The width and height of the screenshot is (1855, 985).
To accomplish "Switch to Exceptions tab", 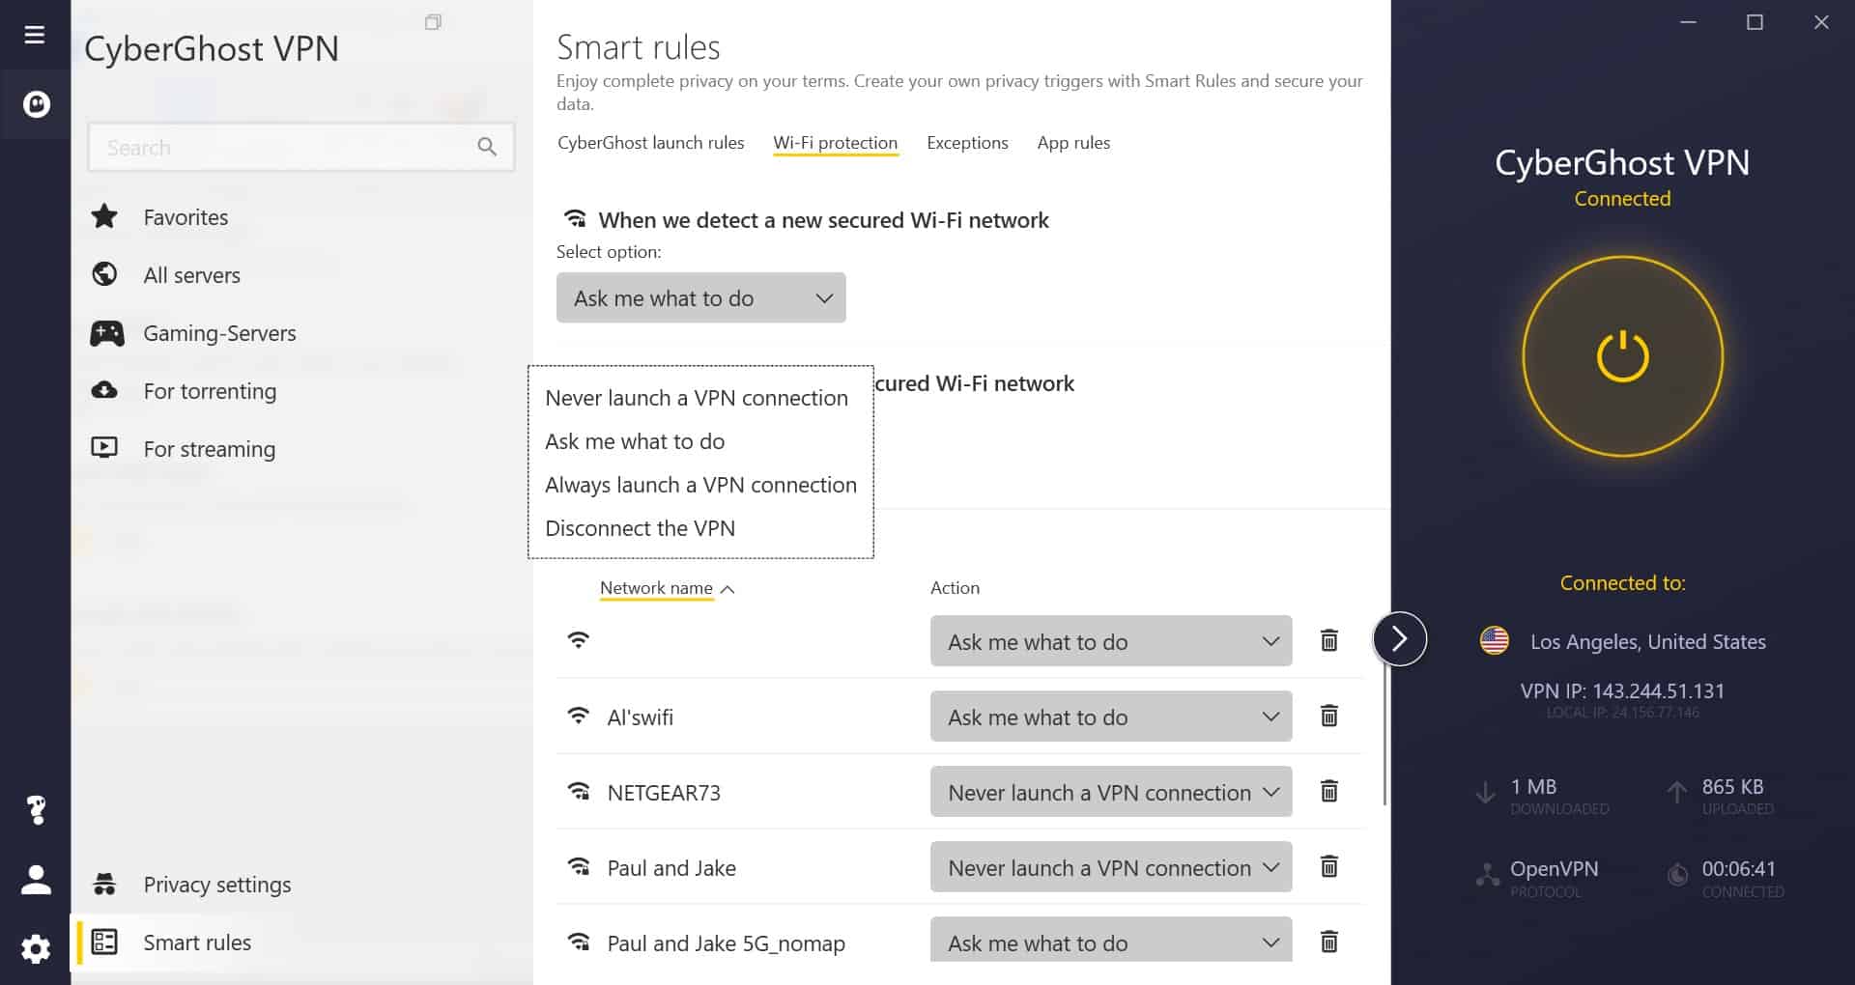I will [x=967, y=143].
